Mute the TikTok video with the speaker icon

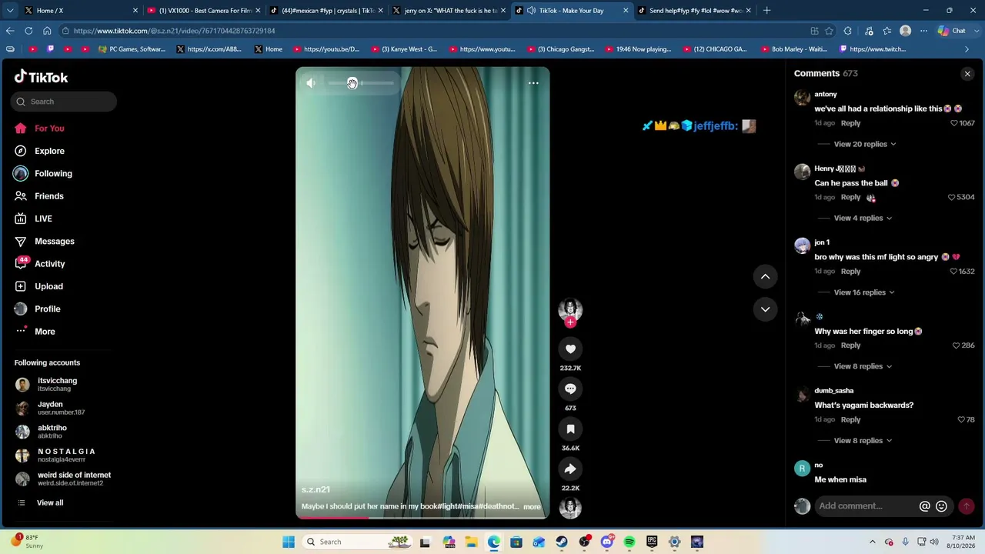pos(311,83)
